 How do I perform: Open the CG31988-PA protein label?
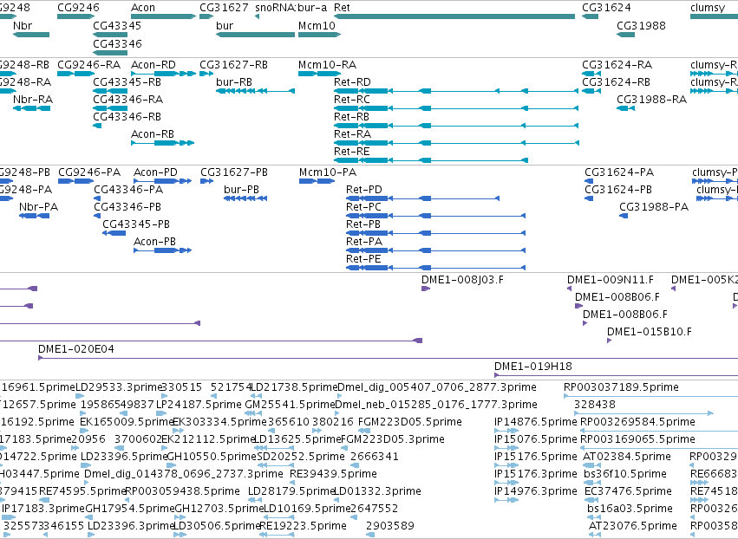[x=654, y=207]
